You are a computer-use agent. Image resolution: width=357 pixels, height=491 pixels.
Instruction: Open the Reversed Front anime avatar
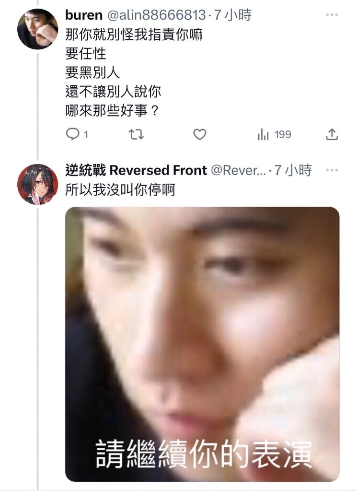point(37,185)
